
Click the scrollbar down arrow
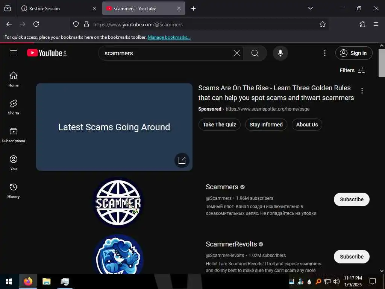382,271
